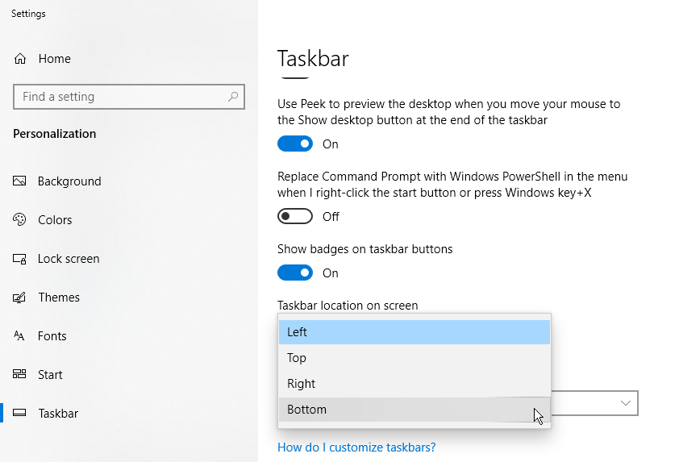679x462 pixels.
Task: Turn off the Peek preview toggle
Action: click(x=295, y=144)
